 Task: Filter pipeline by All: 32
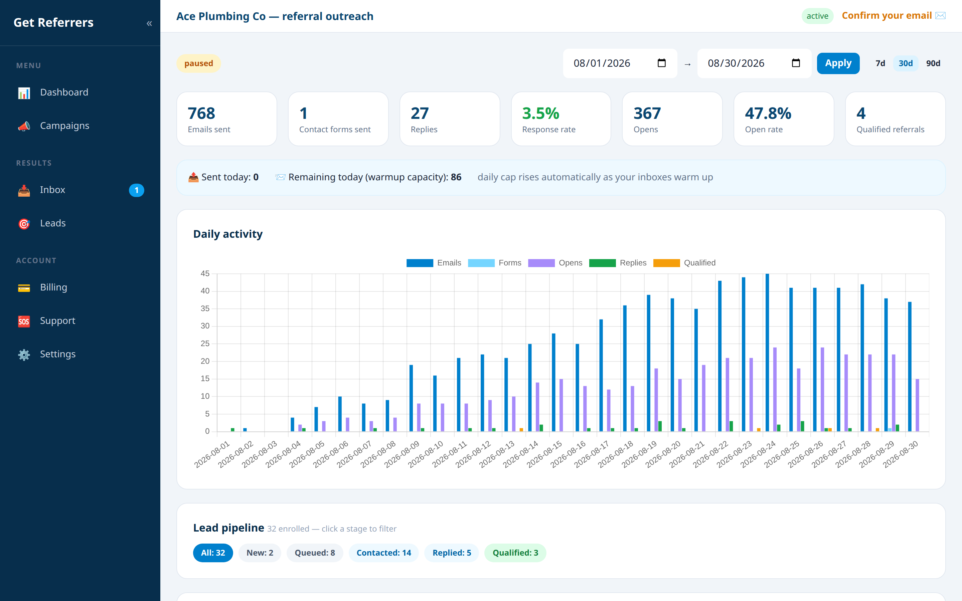pyautogui.click(x=213, y=553)
